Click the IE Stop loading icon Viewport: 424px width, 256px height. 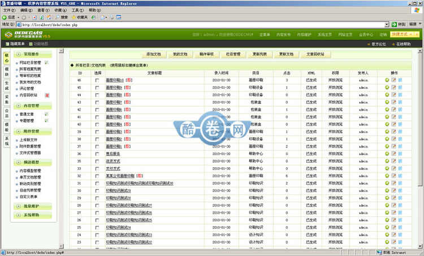pos(34,18)
